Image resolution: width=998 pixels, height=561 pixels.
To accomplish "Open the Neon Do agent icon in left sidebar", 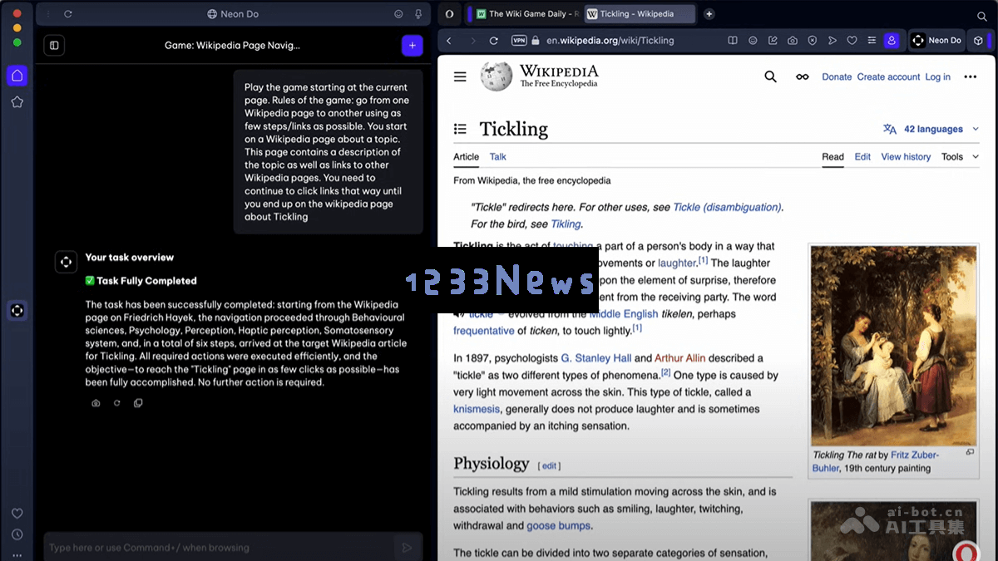I will (x=17, y=311).
